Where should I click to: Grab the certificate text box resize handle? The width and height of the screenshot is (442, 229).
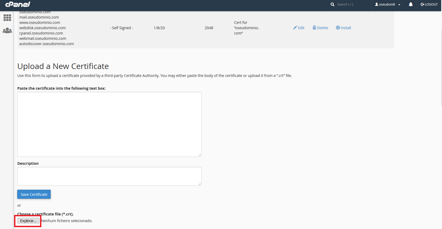(200, 155)
